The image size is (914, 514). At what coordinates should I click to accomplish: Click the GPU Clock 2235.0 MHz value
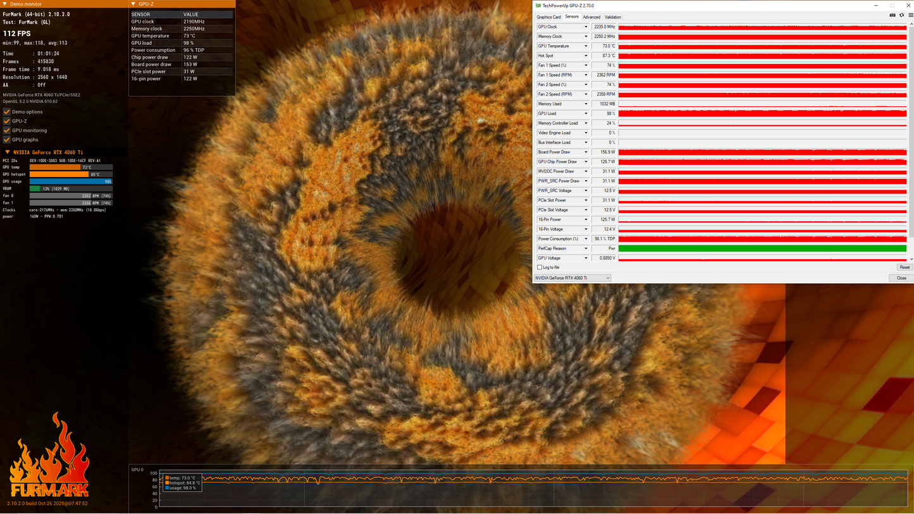click(603, 27)
